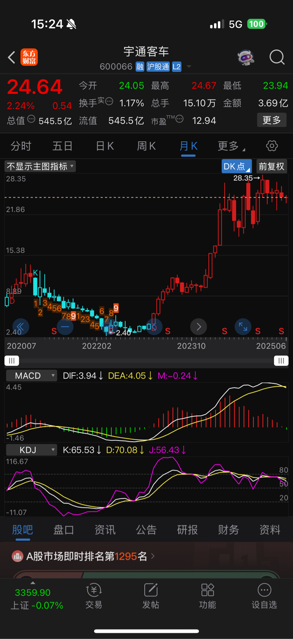Tap the 202310 date label on the chart axis
Screen dimensions: 293x639
pyautogui.click(x=191, y=346)
